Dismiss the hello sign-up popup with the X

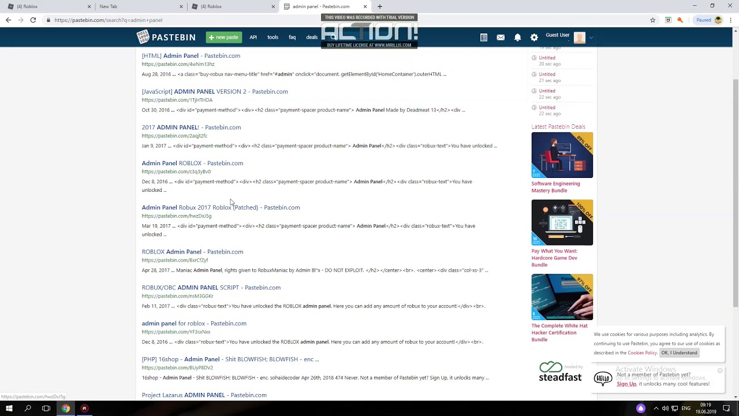coord(720,370)
